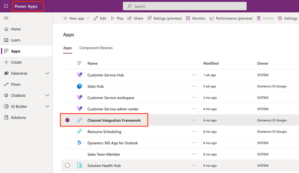The image size is (299, 173).
Task: Click the Share icon in the toolbar
Action: point(130,18)
